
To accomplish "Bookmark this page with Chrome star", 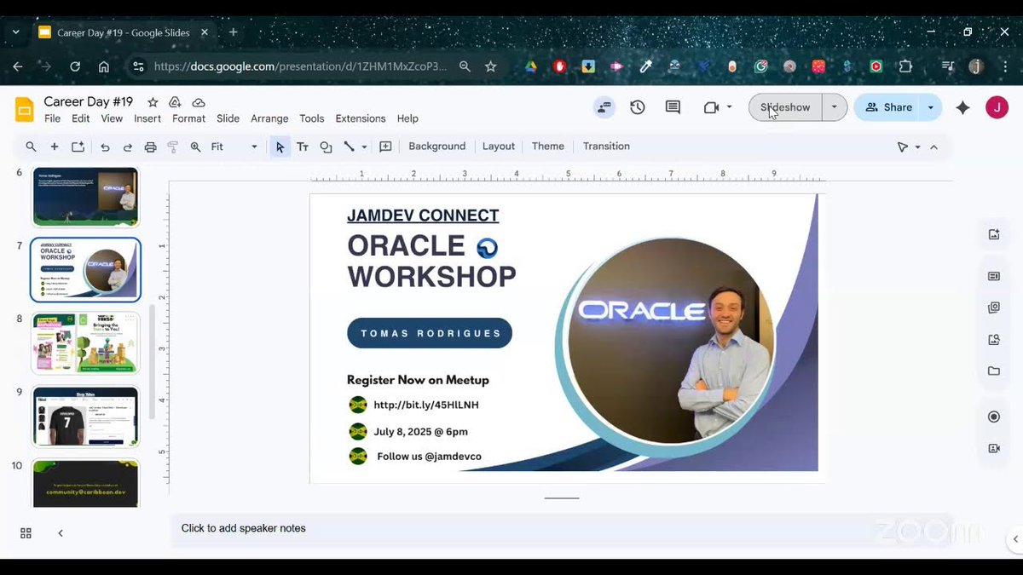I will [x=490, y=66].
